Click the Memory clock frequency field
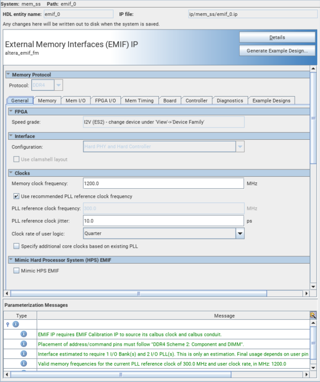The width and height of the screenshot is (320, 382). 163,184
